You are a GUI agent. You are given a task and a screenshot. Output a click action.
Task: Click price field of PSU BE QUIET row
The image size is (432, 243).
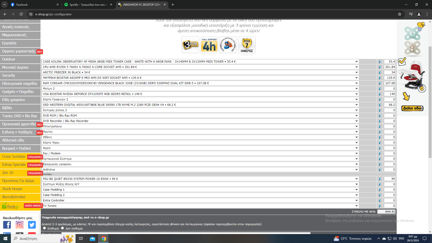pyautogui.click(x=390, y=179)
